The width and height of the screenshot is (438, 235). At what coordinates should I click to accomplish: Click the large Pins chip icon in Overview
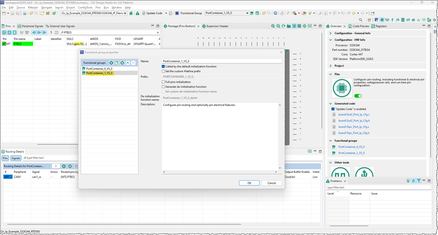pos(342,88)
